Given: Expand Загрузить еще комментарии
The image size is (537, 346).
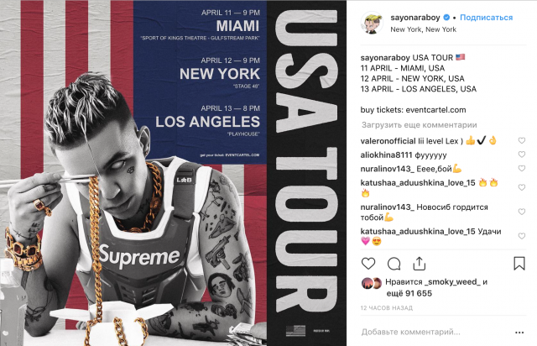Looking at the screenshot, I should point(420,125).
